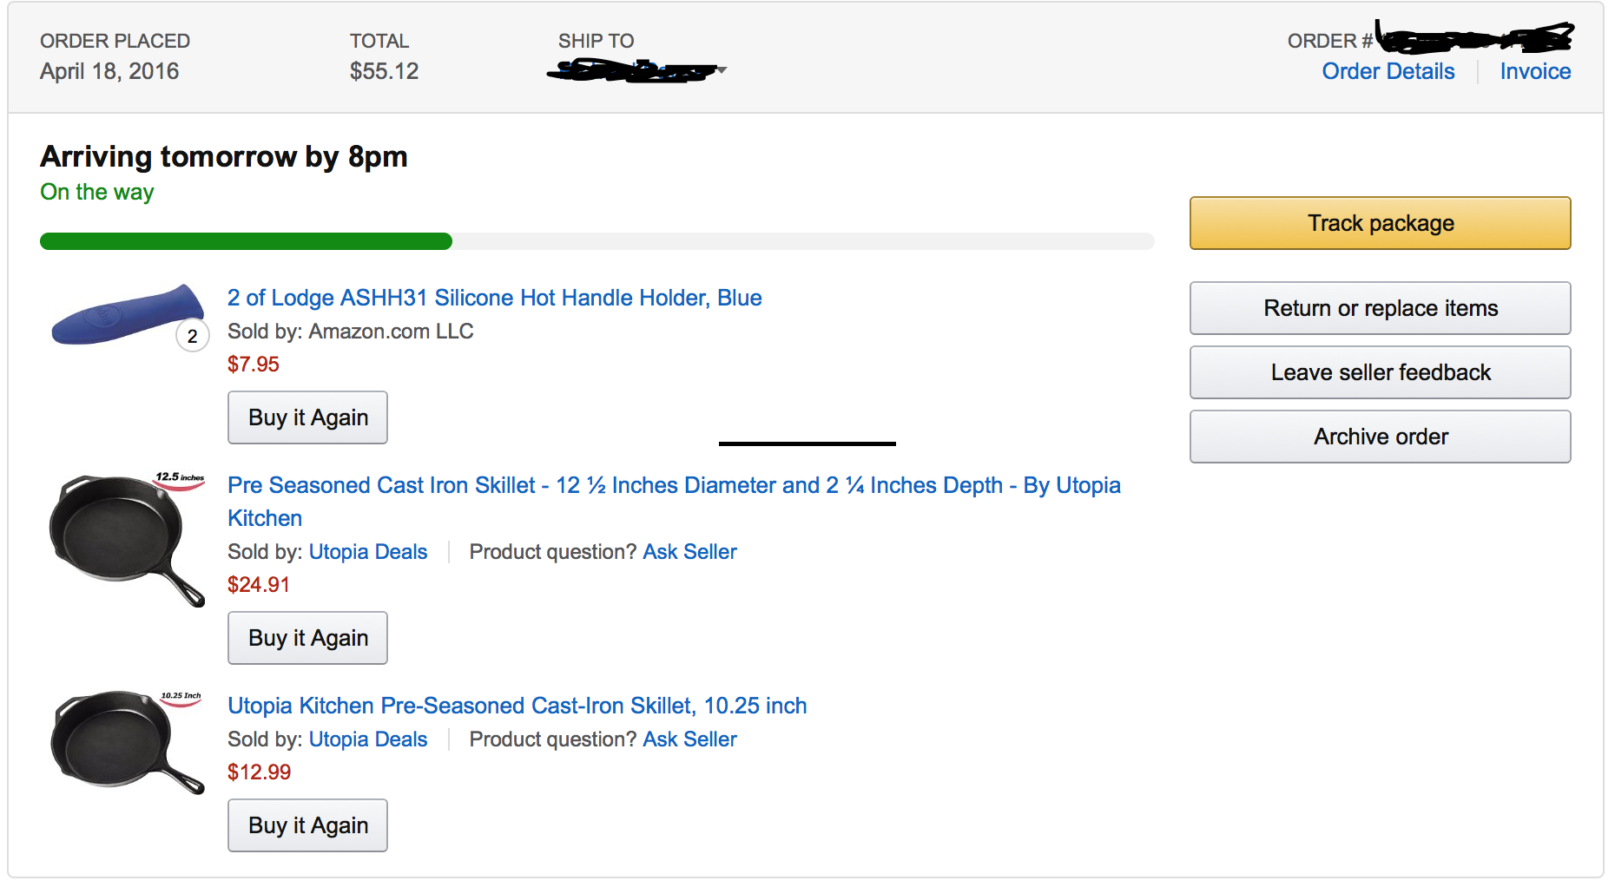This screenshot has height=887, width=1615.
Task: Archive this order
Action: [1380, 437]
